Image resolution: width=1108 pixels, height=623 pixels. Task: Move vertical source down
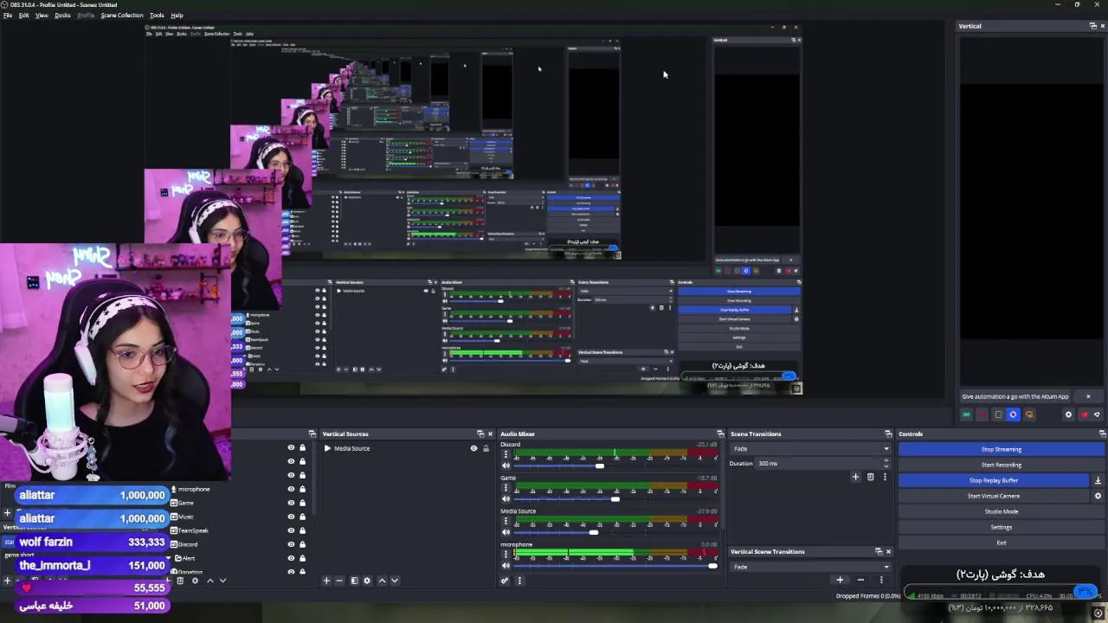tap(395, 581)
